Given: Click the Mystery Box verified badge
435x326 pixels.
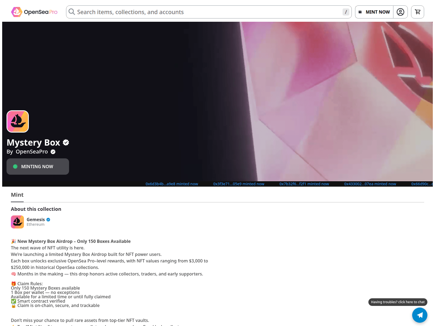Looking at the screenshot, I should tap(66, 142).
